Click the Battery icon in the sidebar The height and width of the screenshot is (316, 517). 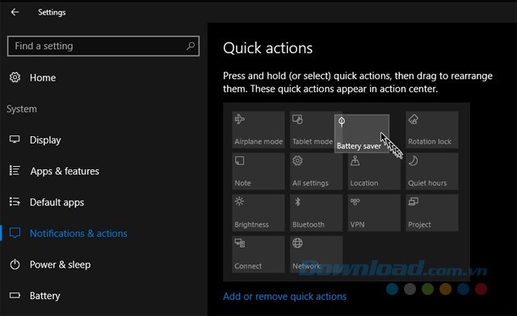(x=15, y=295)
